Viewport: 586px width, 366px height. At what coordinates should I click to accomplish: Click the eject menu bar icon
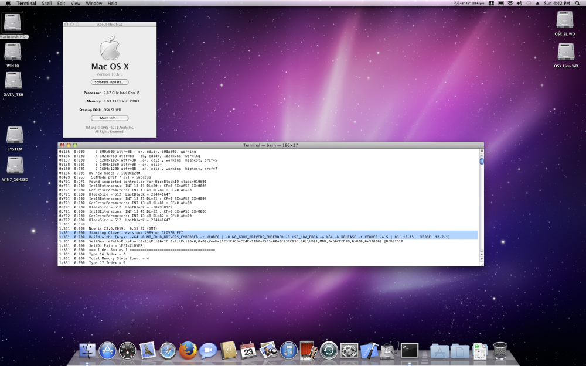point(537,3)
